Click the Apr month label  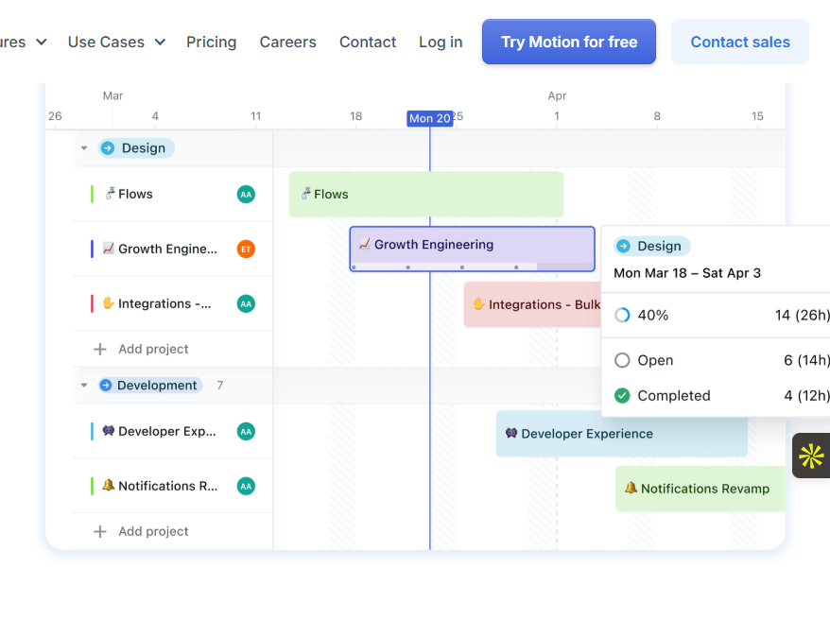(557, 95)
